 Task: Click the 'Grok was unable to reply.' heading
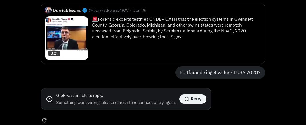tap(80, 96)
